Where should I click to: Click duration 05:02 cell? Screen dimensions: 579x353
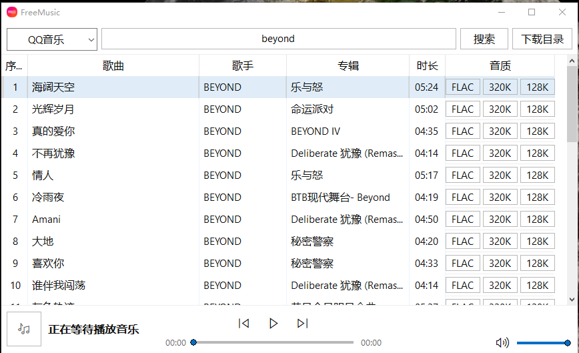426,109
